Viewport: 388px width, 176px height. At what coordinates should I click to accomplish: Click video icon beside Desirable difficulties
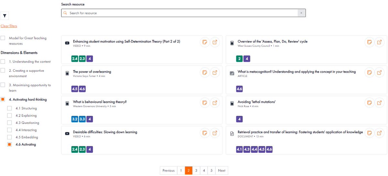[x=67, y=134]
